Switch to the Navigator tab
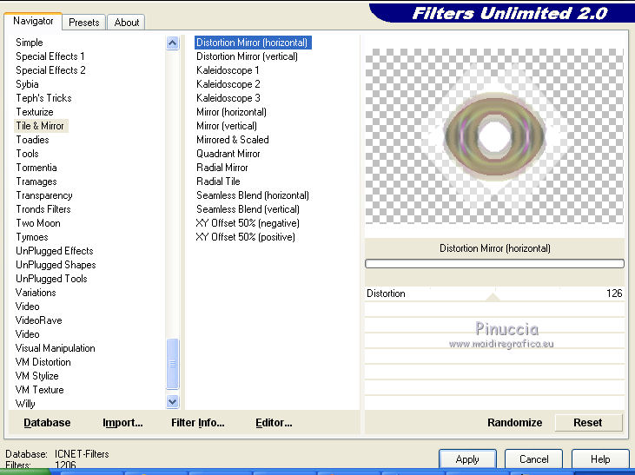The image size is (635, 475). click(x=33, y=21)
